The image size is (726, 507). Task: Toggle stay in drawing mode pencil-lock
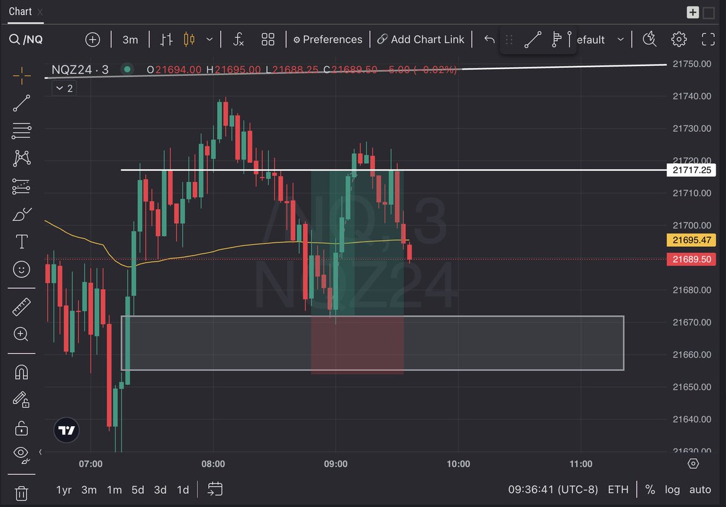point(22,399)
